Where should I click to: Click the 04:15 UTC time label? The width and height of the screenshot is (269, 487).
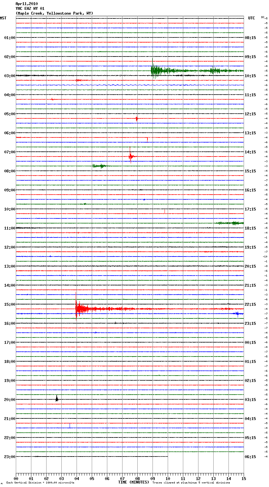tap(250, 419)
